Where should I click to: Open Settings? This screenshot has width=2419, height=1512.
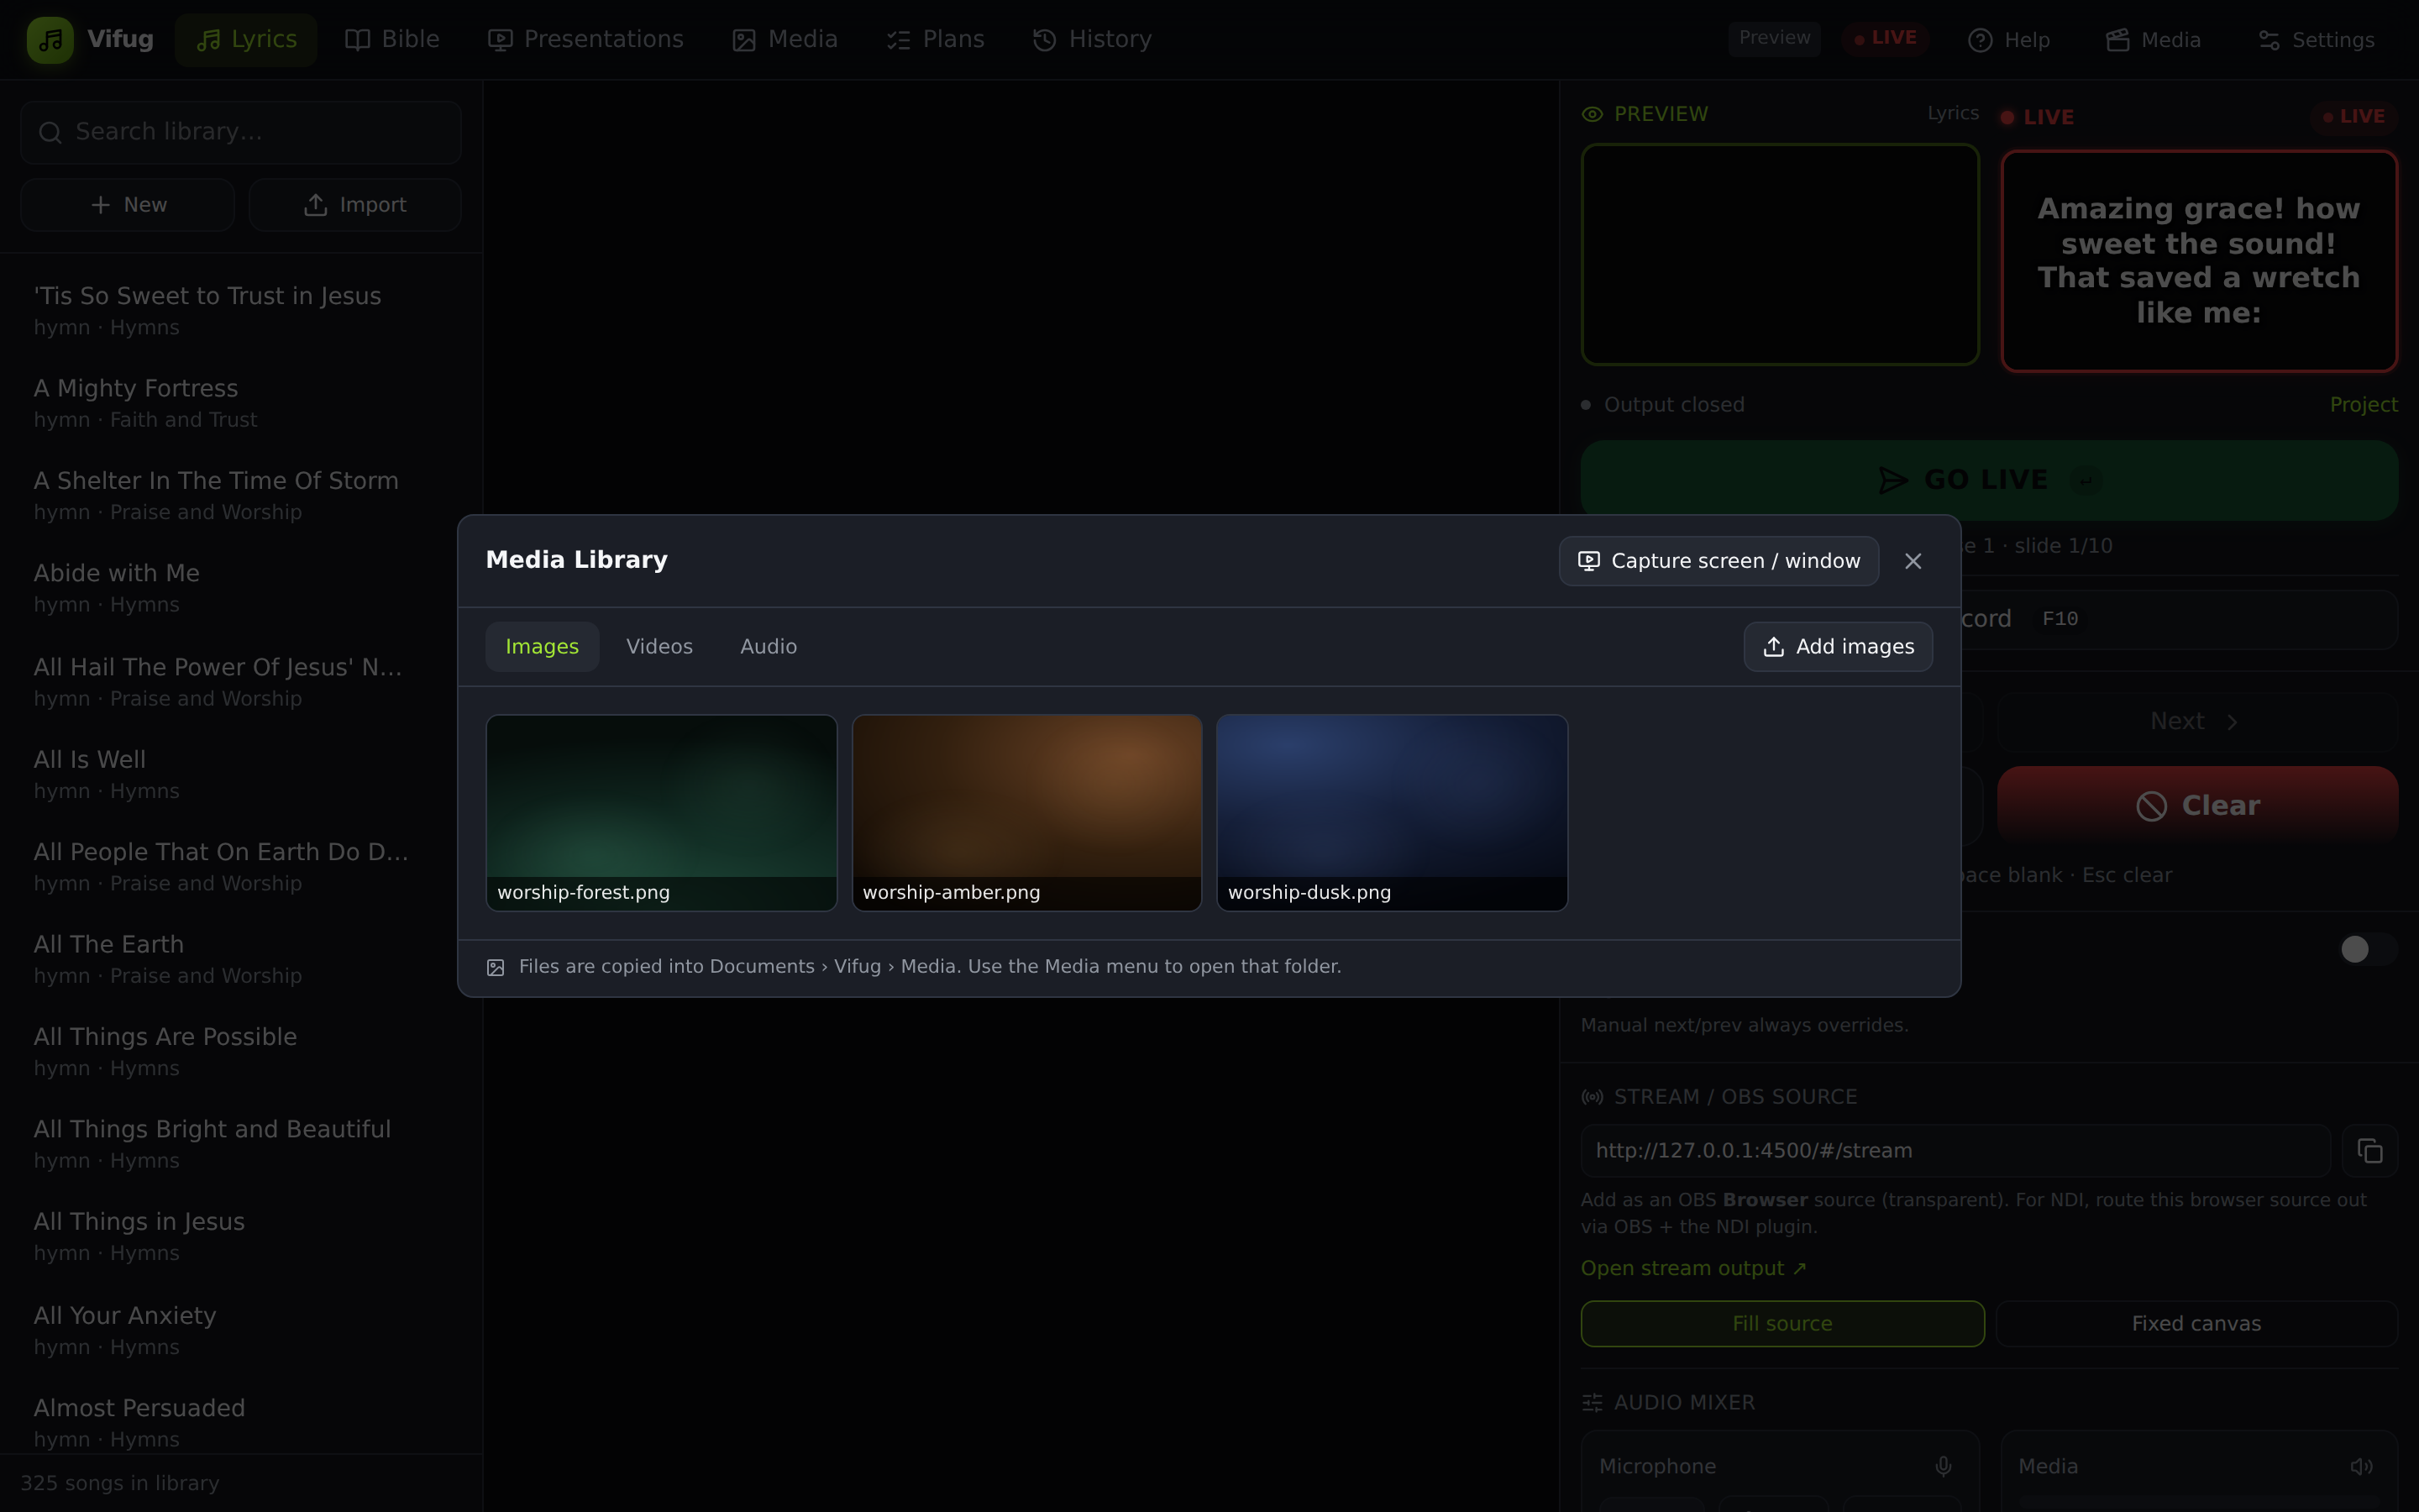coord(2316,40)
